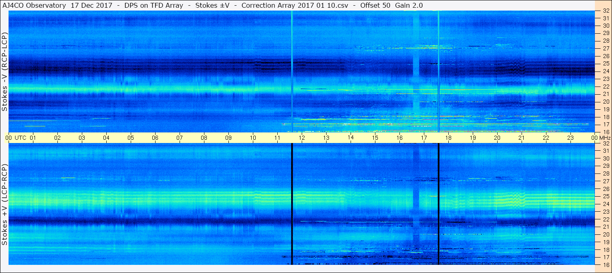Click the 24 MHz tick of lower spectrogram
Screen dimensions: 612x273
605,204
